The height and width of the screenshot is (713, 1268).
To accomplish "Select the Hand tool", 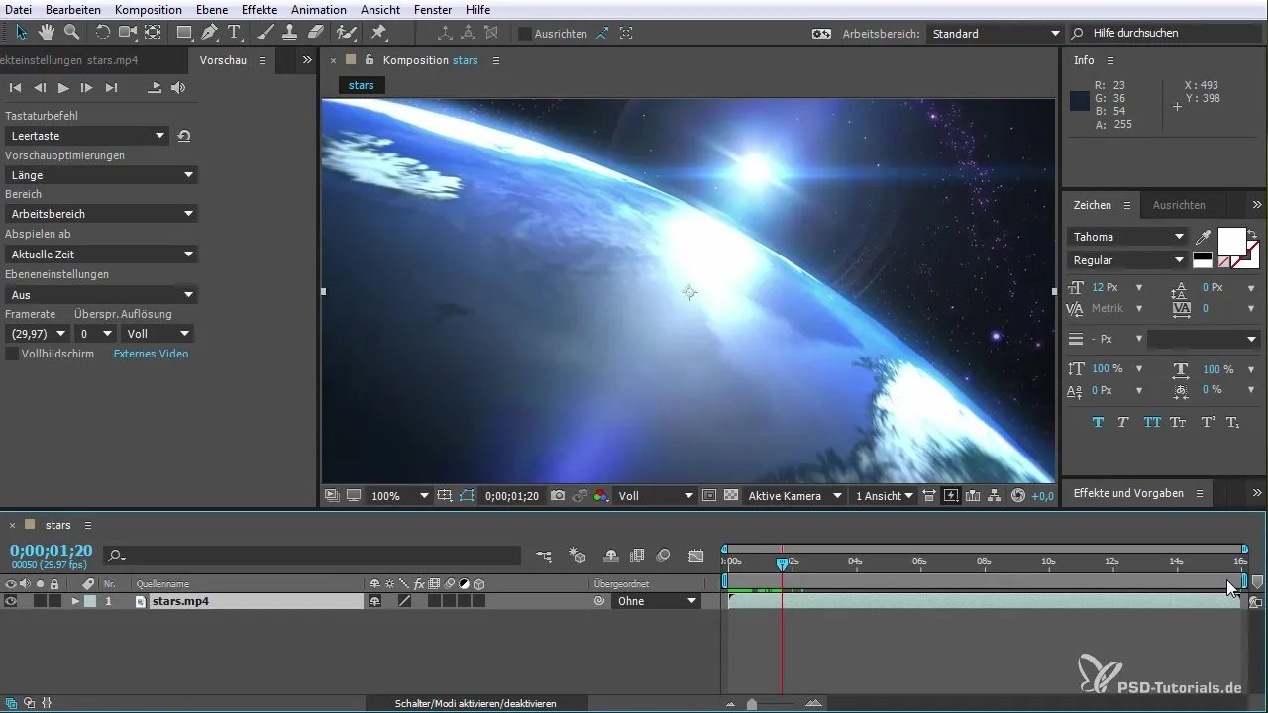I will tap(47, 33).
